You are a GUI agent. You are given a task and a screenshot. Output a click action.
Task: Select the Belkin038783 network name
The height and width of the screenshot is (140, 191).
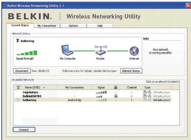[x=32, y=96]
